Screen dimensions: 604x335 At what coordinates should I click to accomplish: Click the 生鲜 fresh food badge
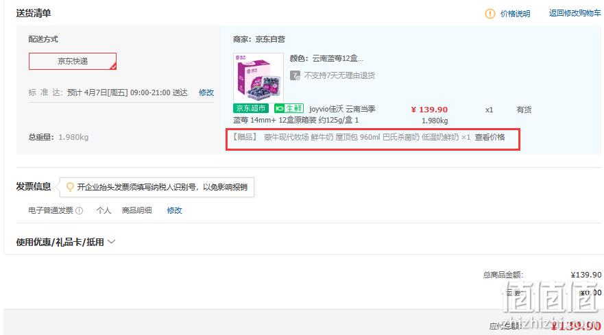click(289, 108)
